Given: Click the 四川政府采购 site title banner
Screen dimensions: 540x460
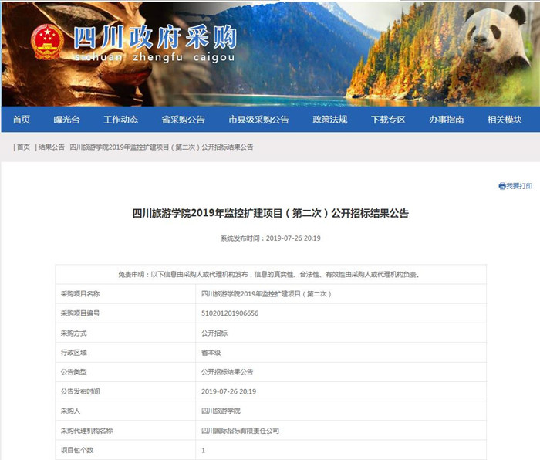Looking at the screenshot, I should 155,37.
